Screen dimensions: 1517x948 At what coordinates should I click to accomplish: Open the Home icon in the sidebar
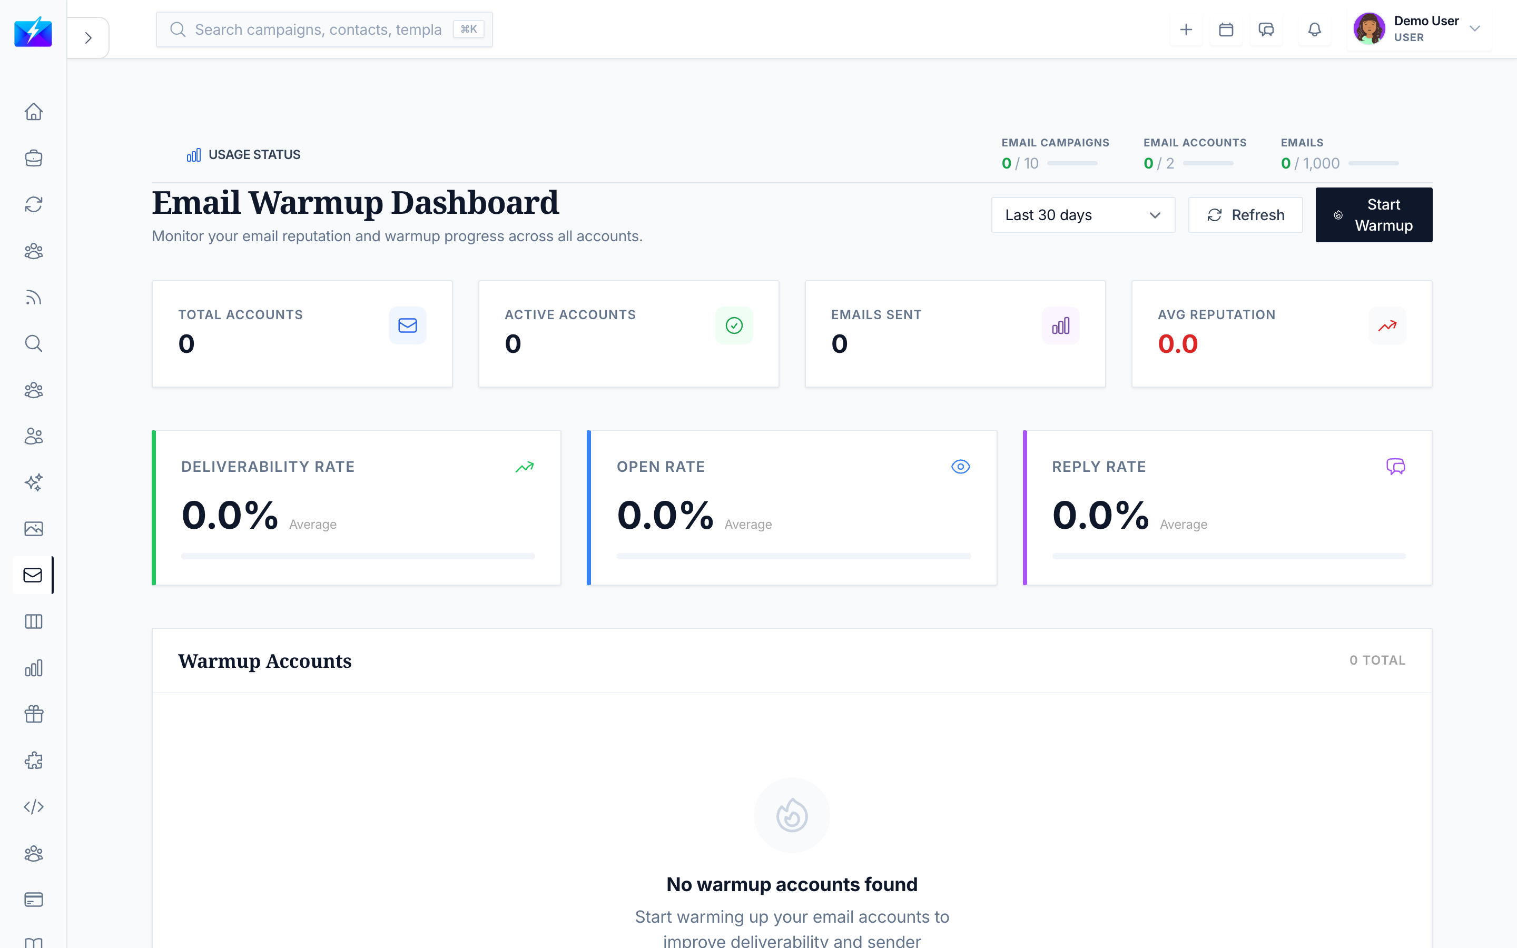(33, 112)
